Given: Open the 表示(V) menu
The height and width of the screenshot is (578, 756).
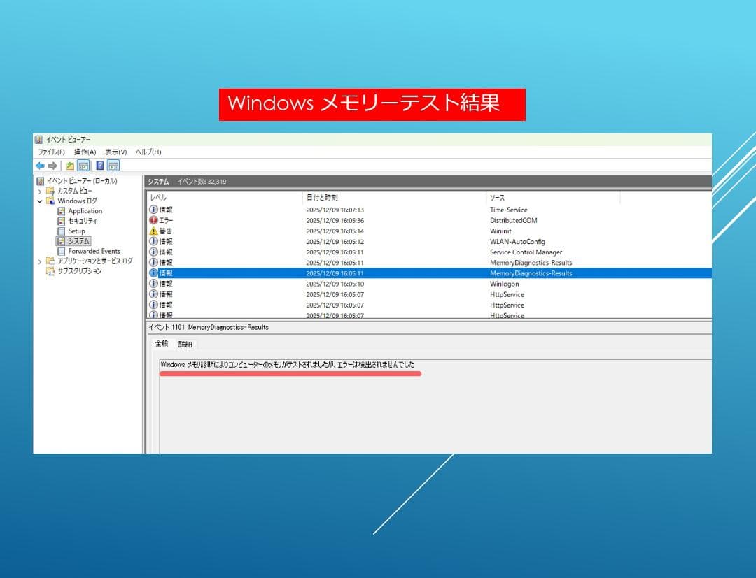Looking at the screenshot, I should pos(115,152).
